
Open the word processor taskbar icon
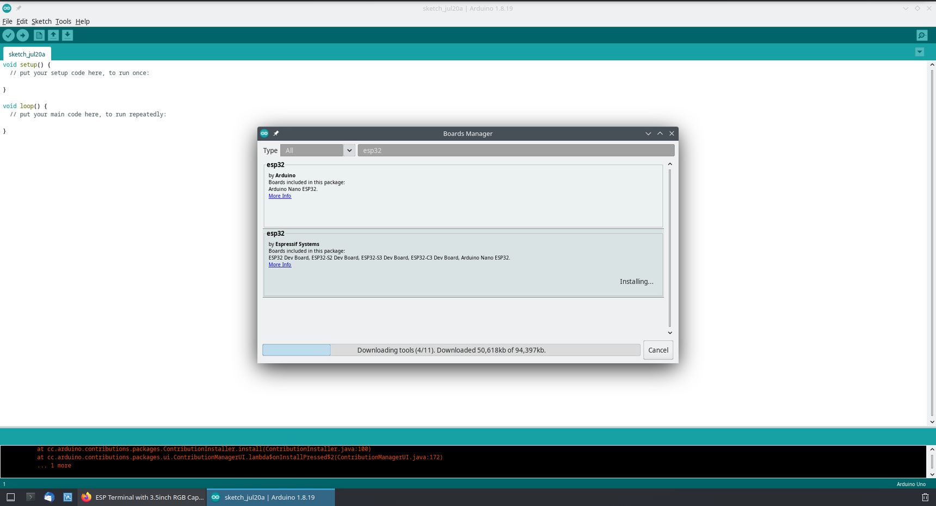pyautogui.click(x=67, y=497)
